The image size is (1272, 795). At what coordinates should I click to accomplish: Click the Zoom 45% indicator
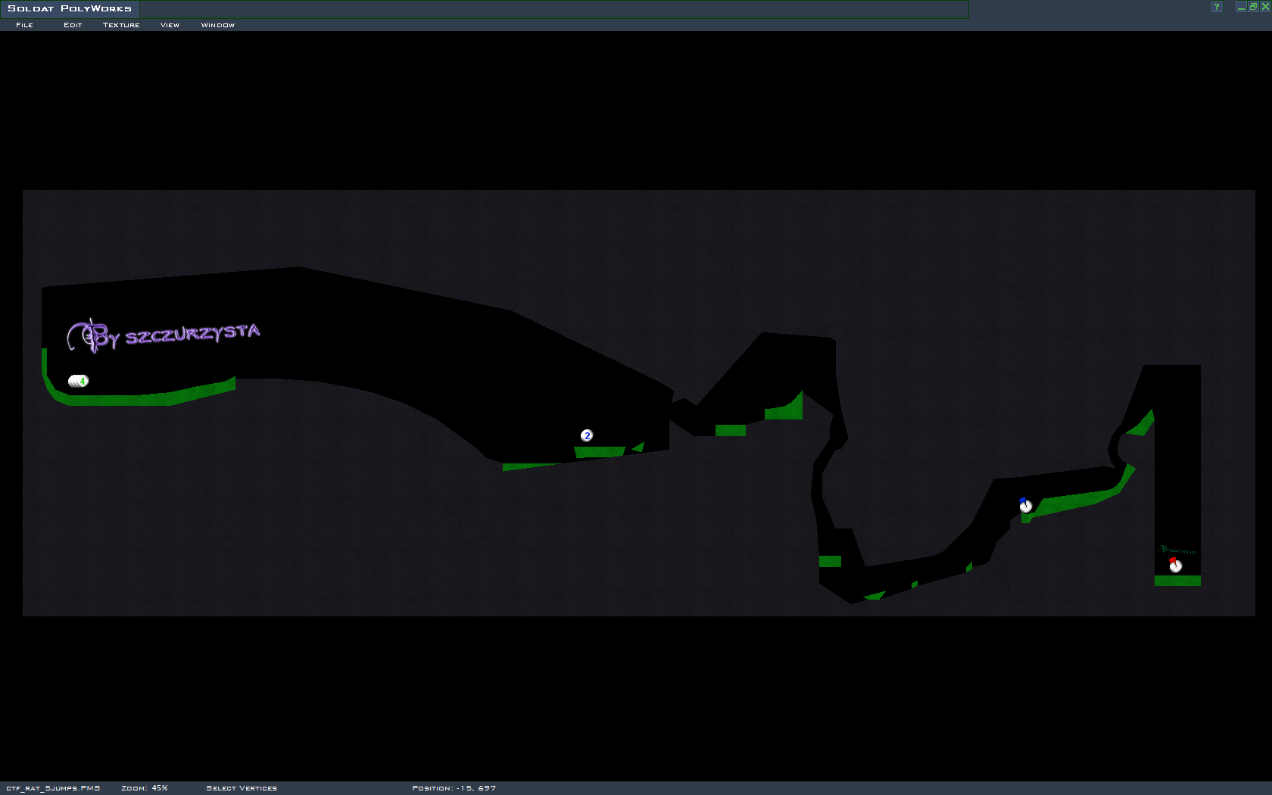145,788
